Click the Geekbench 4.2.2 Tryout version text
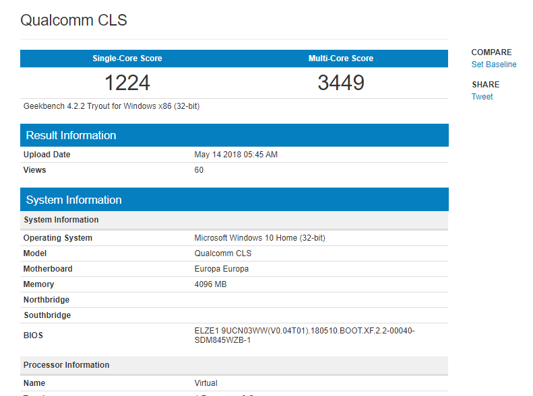This screenshot has width=533, height=396. click(x=111, y=106)
